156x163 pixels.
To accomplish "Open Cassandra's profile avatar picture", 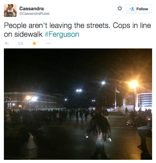I will pyautogui.click(x=10, y=11).
